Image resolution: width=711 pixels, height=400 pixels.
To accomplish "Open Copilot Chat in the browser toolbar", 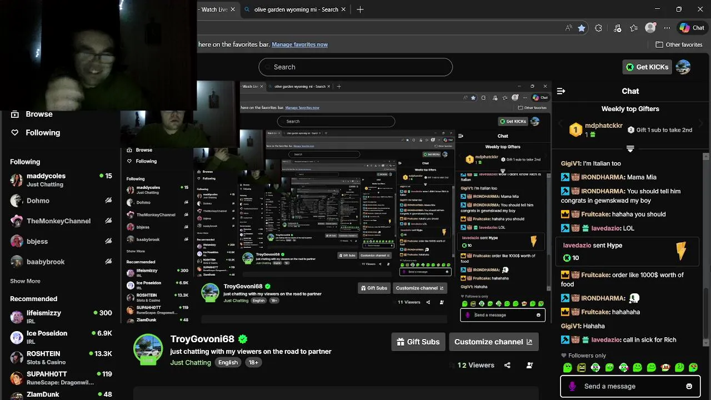I will click(692, 28).
